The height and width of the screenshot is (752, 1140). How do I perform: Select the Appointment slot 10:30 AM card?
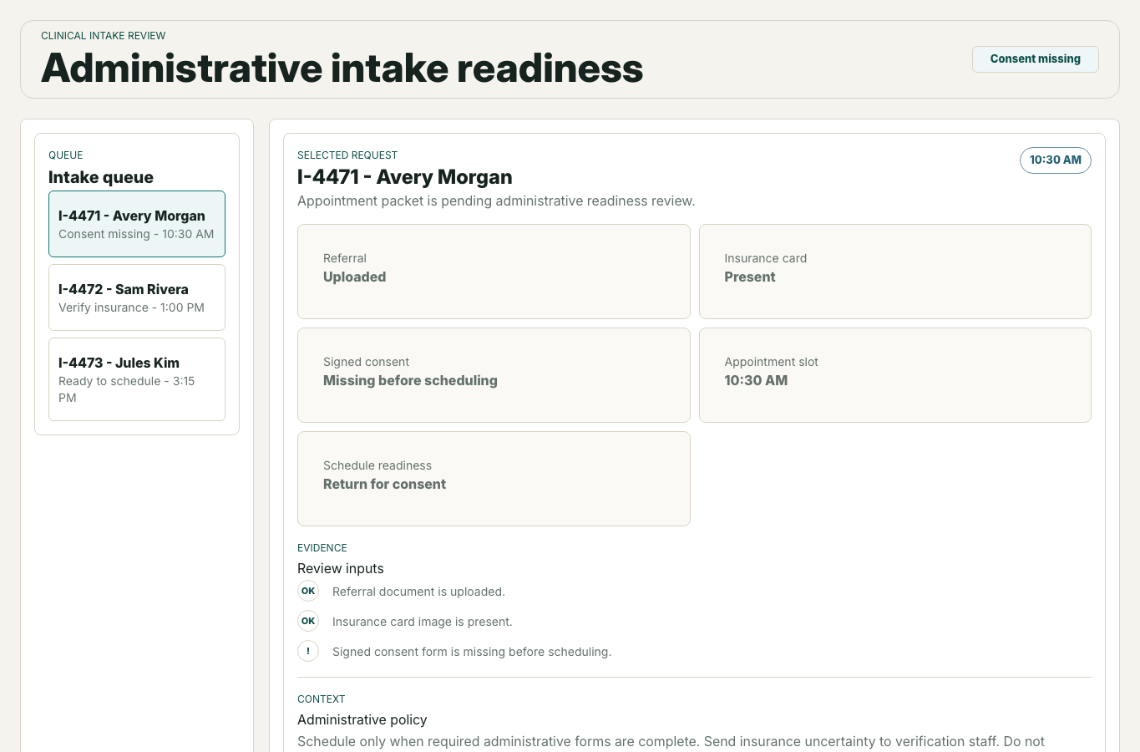[895, 375]
